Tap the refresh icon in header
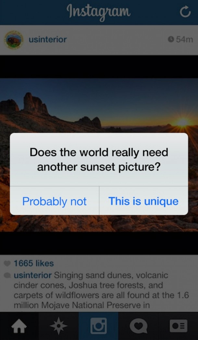Viewport: 198px width, 340px height. click(185, 12)
